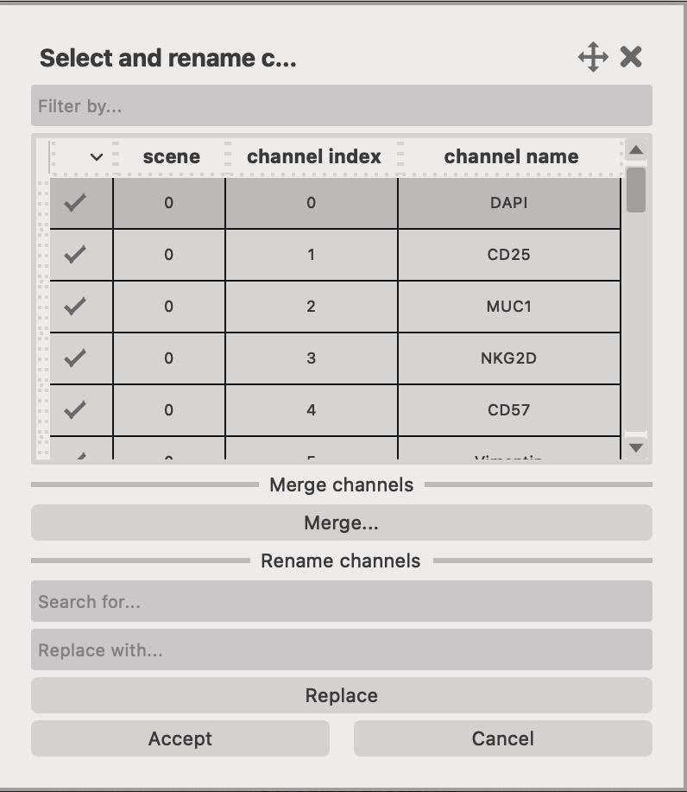Focus the Filter by... input field
This screenshot has width=687, height=792.
(341, 106)
